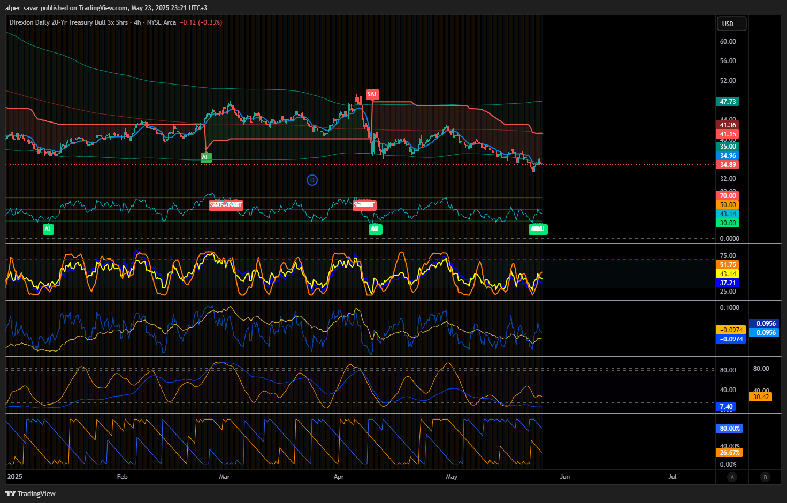Image resolution: width=787 pixels, height=503 pixels.
Task: Click the Jul time axis label
Action: pos(672,477)
